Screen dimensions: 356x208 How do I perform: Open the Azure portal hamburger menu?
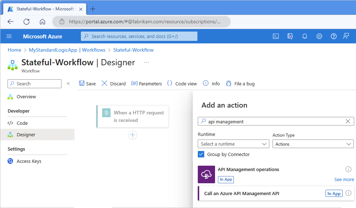9,36
